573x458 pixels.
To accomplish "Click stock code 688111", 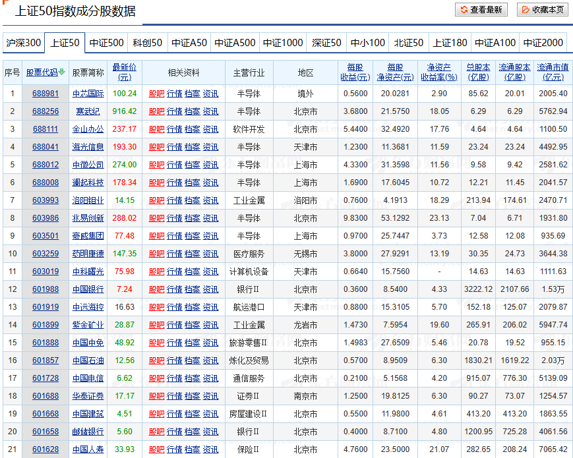I will (x=45, y=129).
